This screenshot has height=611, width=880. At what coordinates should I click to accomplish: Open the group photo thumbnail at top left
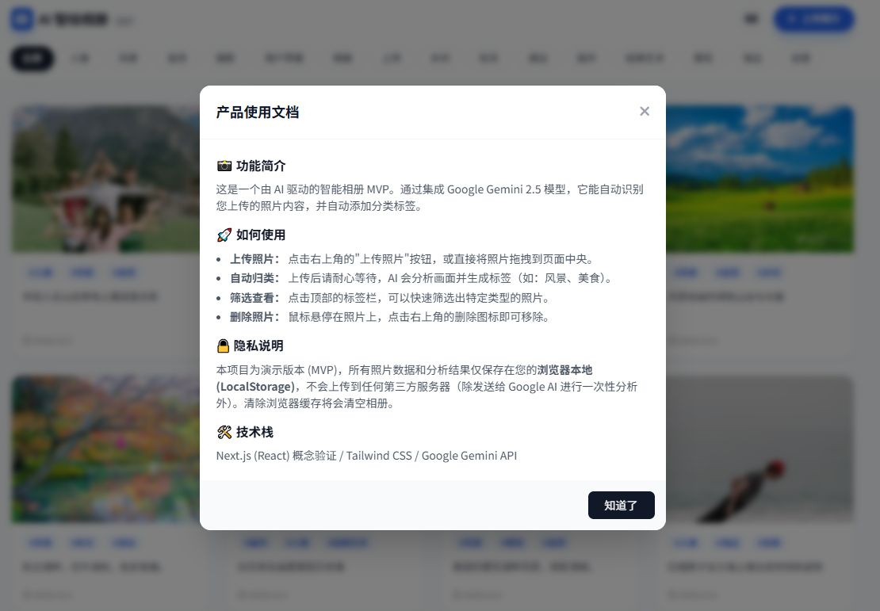click(103, 178)
